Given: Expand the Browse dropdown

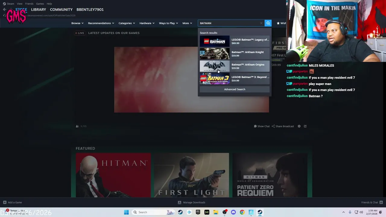Looking at the screenshot, I should click(x=77, y=23).
